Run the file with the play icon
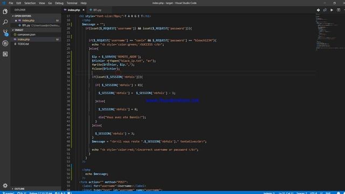Screen dimensions: 345x194 click(x=332, y=10)
